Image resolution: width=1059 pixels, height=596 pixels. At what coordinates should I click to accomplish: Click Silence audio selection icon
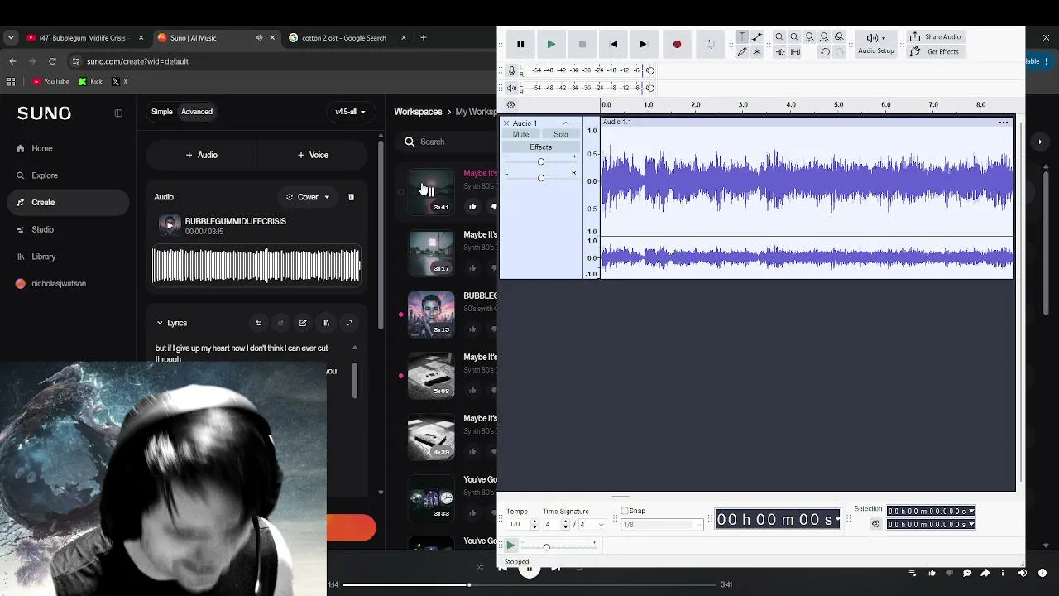(795, 52)
